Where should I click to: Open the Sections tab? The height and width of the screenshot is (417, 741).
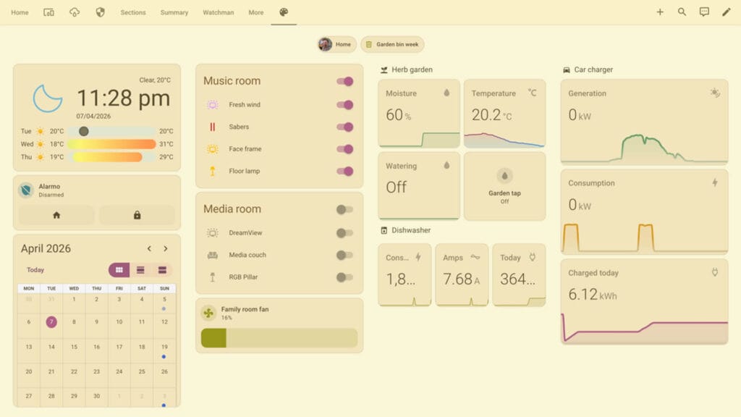(133, 12)
